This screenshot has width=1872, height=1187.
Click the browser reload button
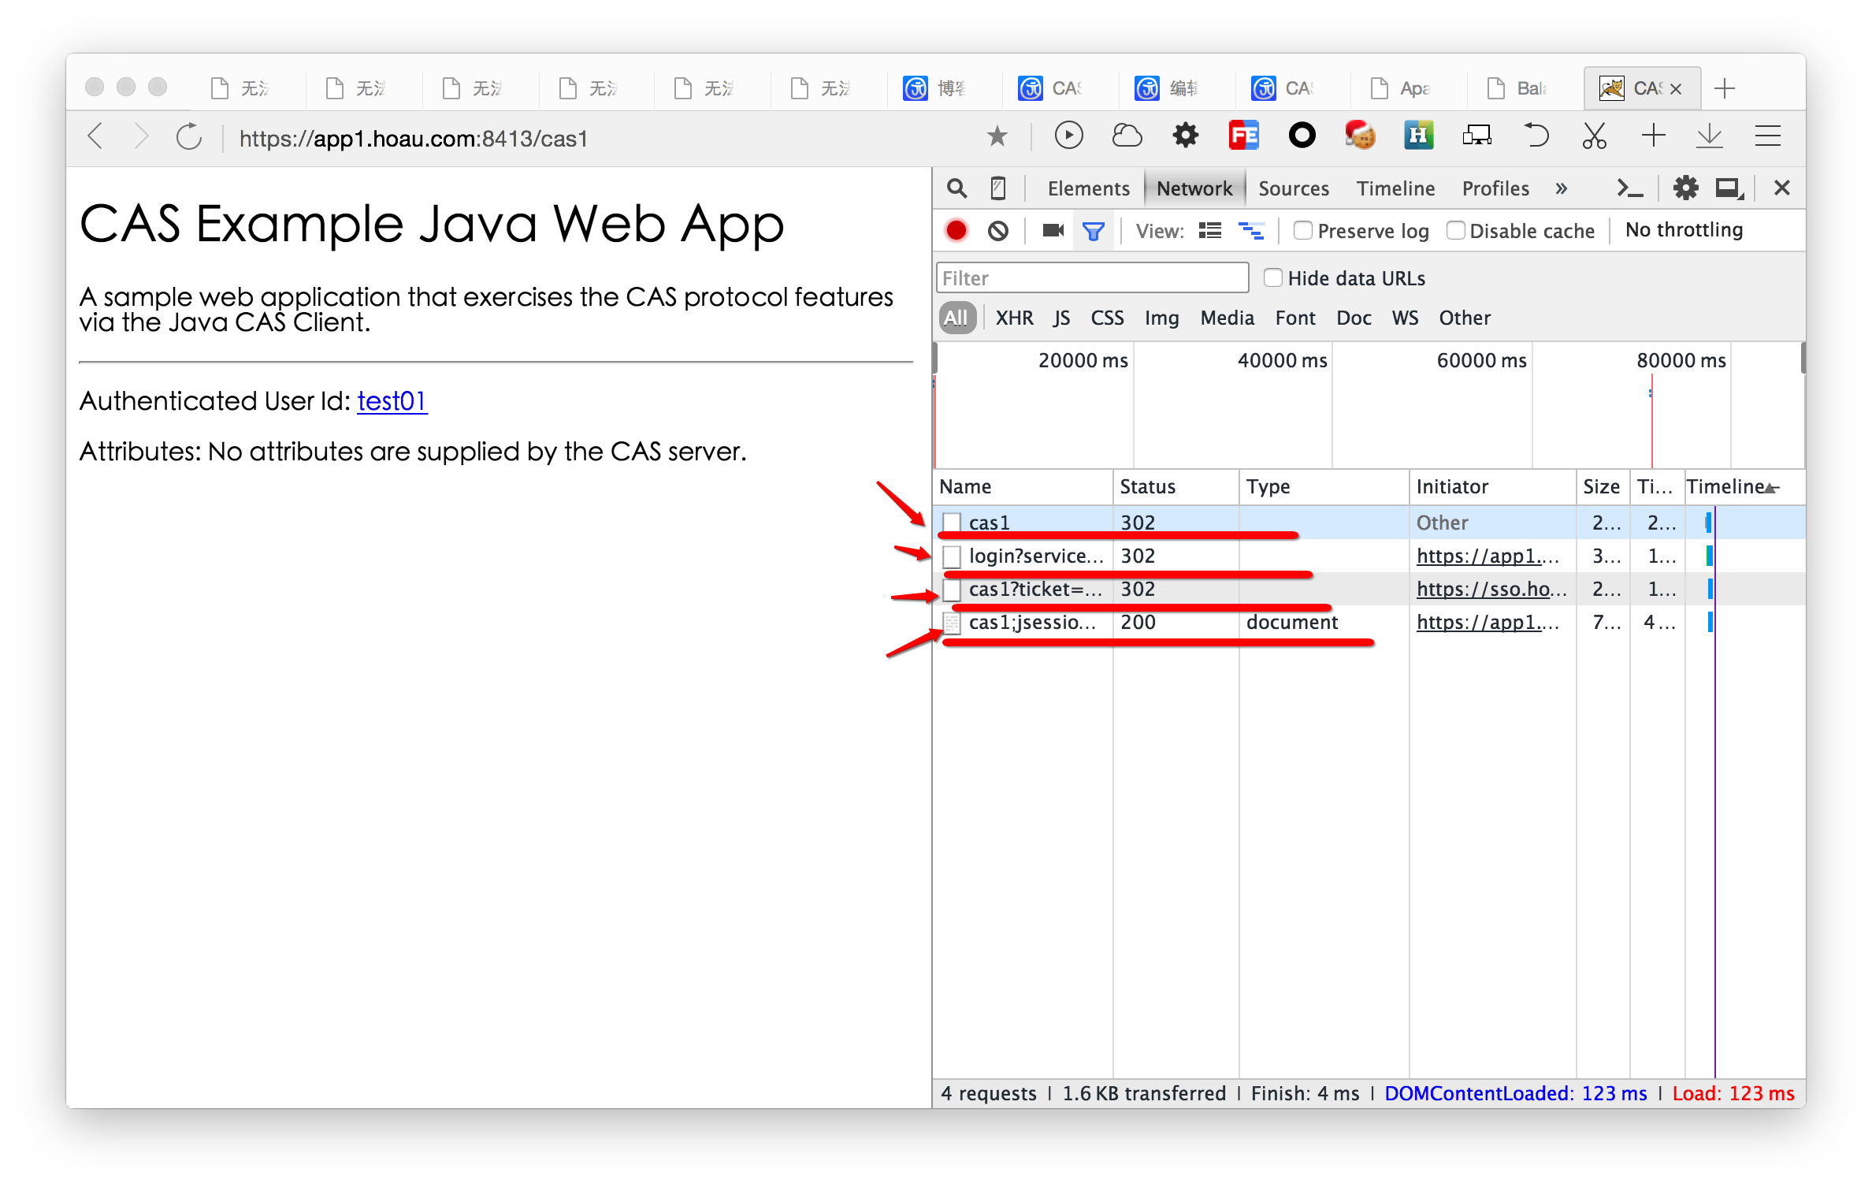click(x=189, y=137)
